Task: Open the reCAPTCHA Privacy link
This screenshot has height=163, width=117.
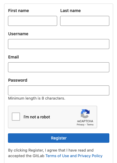Action: tap(80, 125)
